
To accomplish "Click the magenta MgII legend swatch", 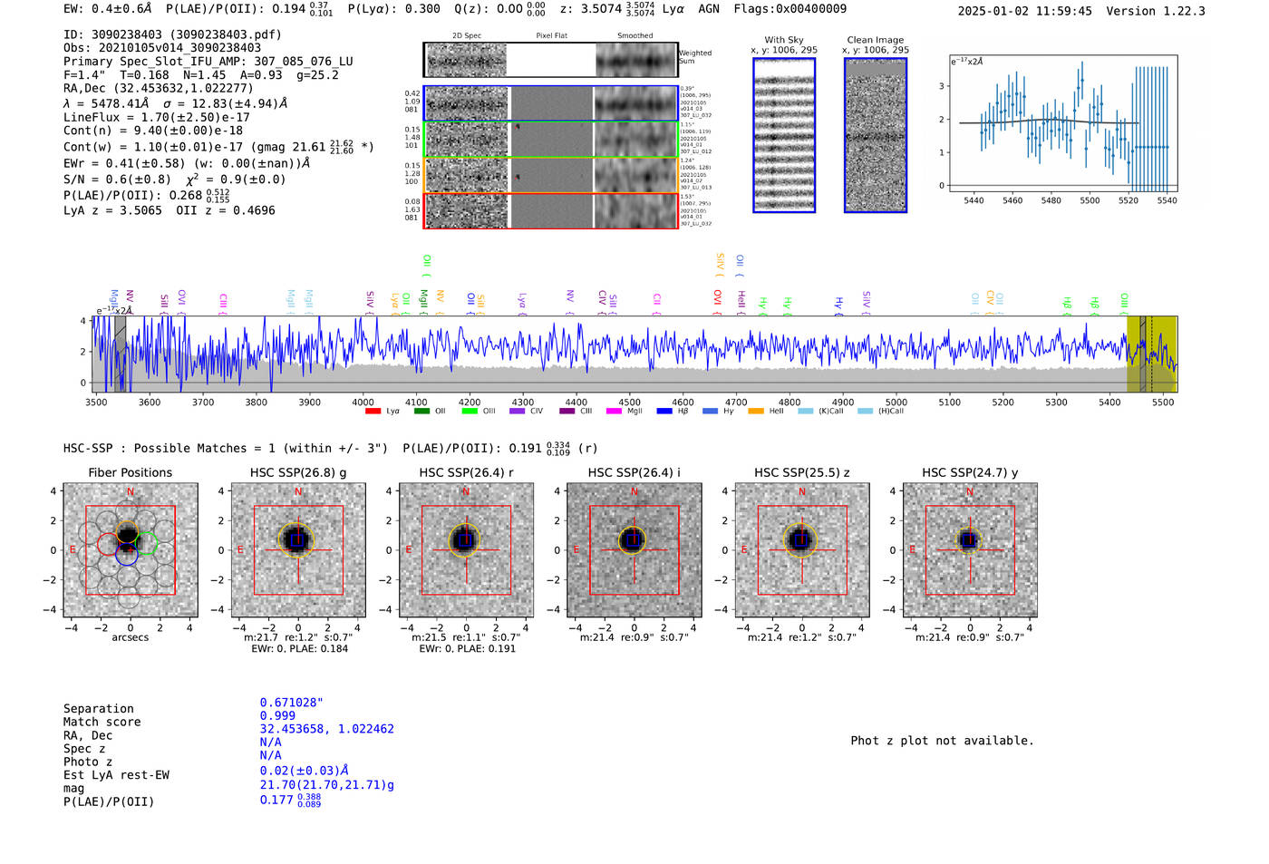I will click(x=614, y=412).
